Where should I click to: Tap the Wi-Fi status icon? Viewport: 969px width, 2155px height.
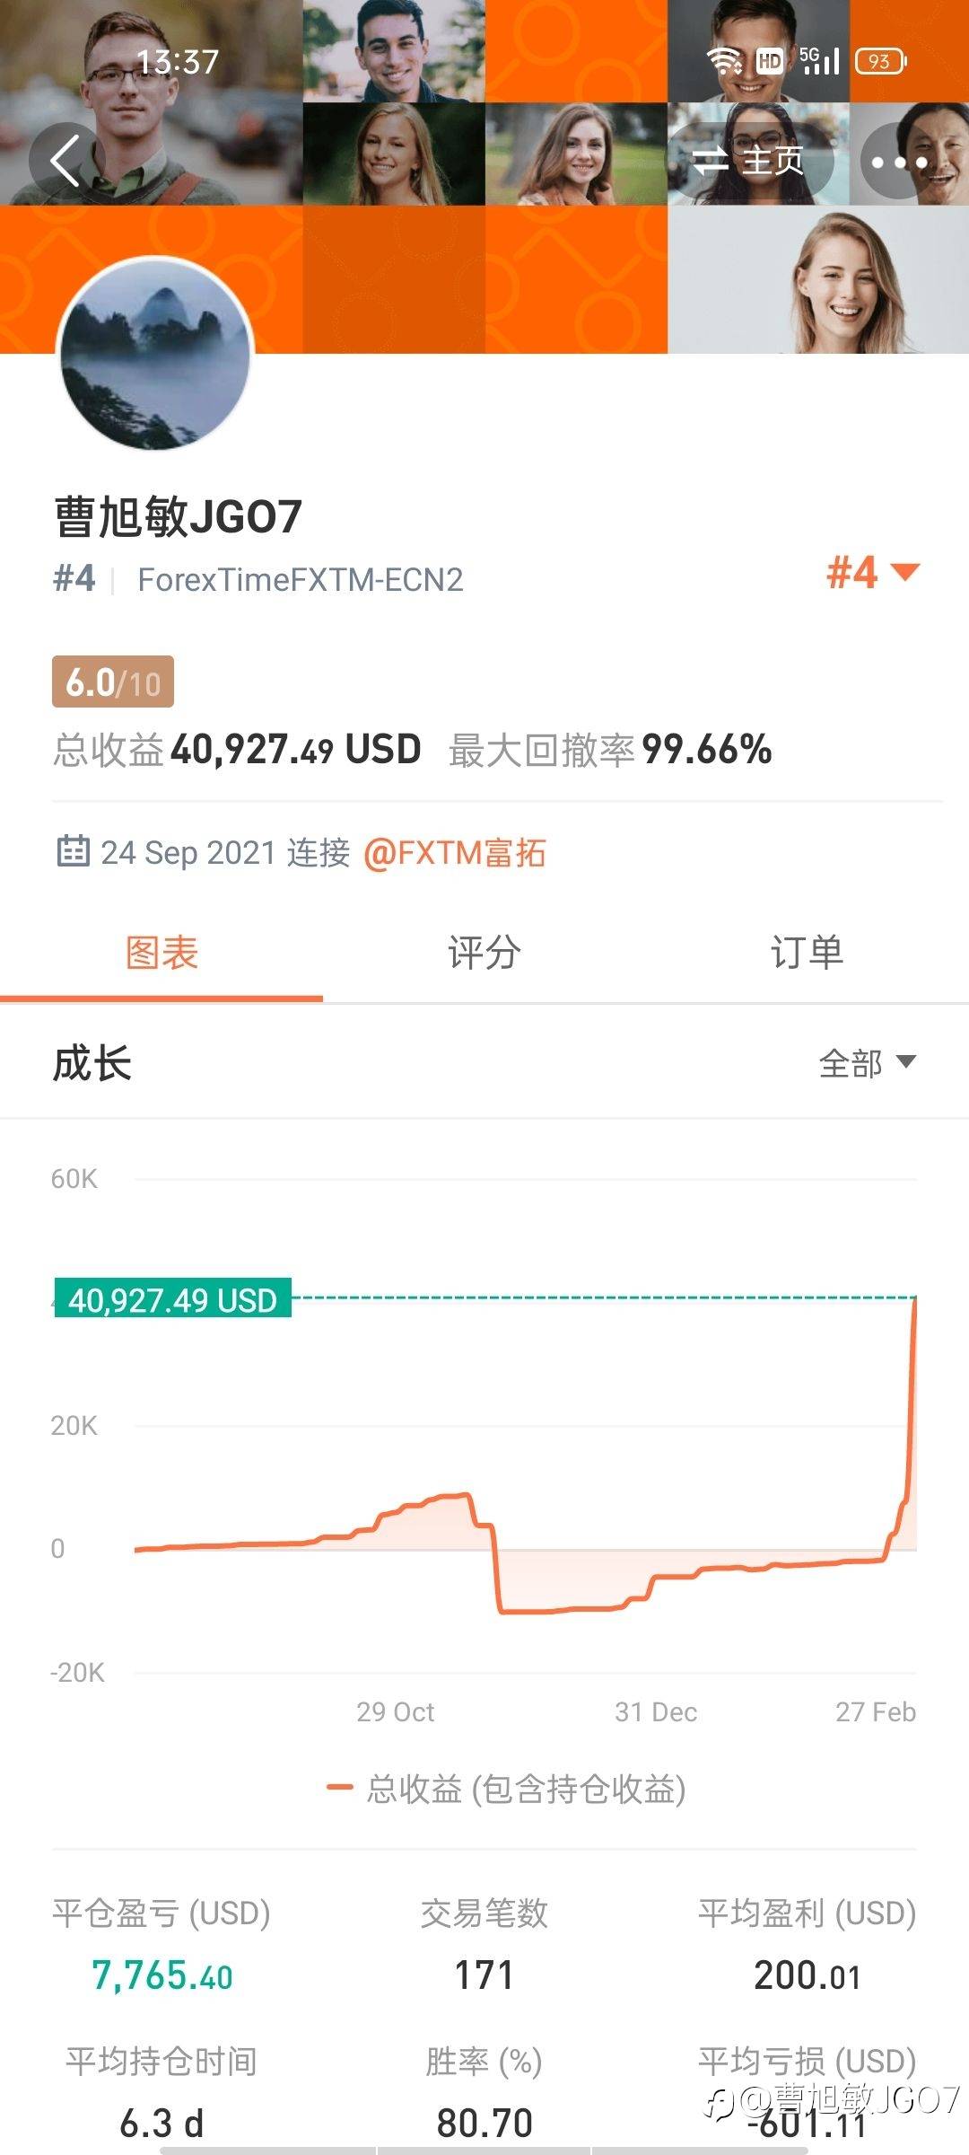coord(724,61)
